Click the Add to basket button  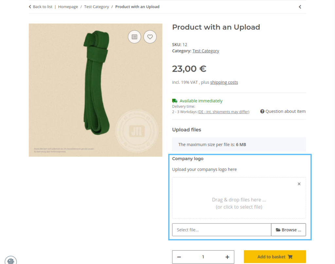click(274, 257)
